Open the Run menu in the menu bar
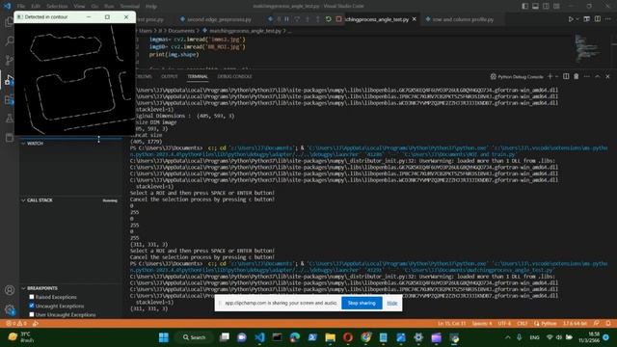617x347 pixels. pyautogui.click(x=109, y=6)
